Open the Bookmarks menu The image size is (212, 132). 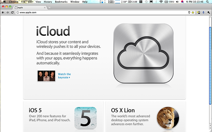coord(61,2)
